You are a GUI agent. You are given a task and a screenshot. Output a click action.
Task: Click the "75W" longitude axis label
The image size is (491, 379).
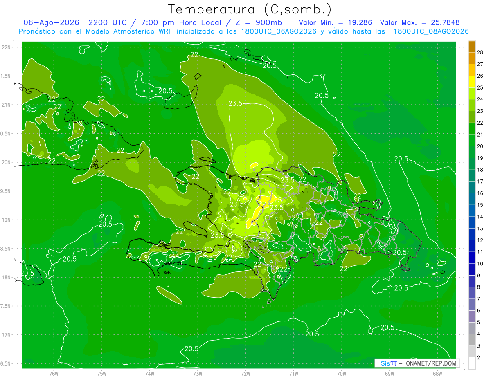[102, 374]
